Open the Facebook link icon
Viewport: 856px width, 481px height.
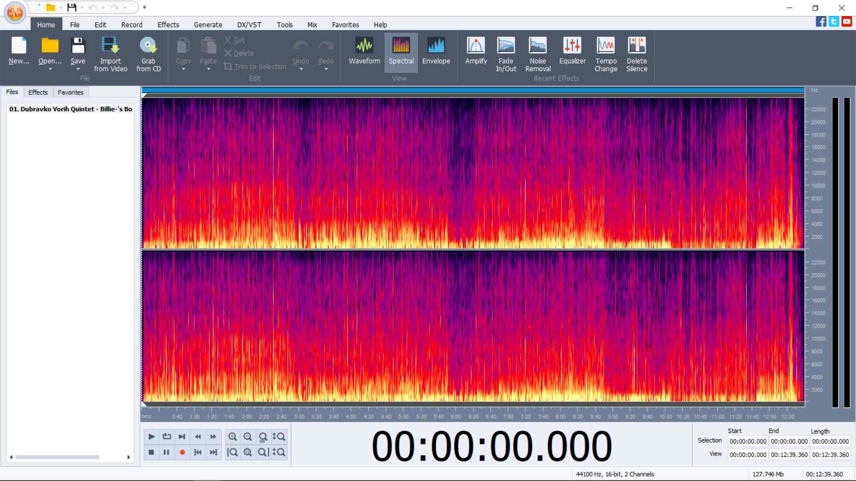point(821,21)
